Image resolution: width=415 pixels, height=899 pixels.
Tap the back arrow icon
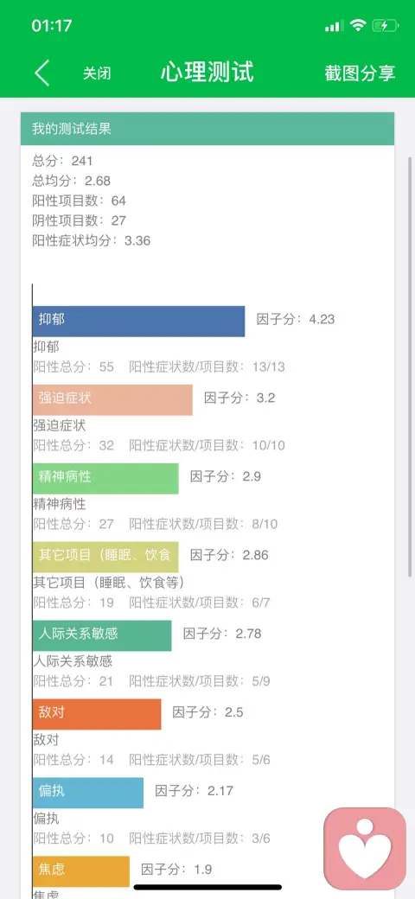[x=41, y=73]
